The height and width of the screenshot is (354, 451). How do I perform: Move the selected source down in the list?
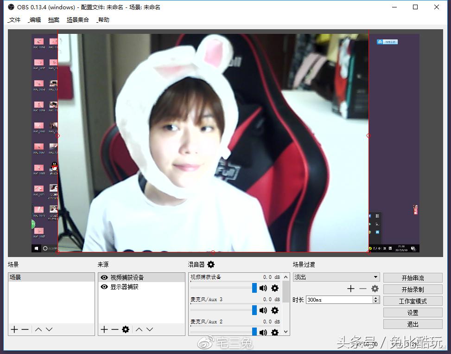tap(150, 329)
